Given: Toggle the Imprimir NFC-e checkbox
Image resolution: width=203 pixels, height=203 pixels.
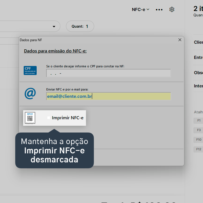Looking at the screenshot, I should click(49, 118).
